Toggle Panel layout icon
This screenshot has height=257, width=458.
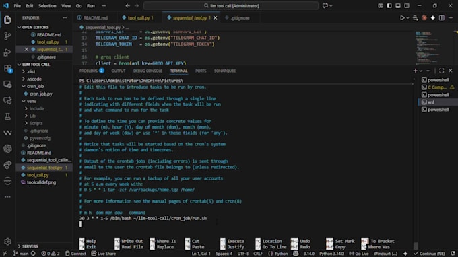[398, 6]
